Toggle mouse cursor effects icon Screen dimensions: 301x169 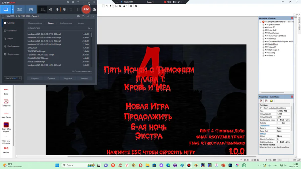point(64,9)
